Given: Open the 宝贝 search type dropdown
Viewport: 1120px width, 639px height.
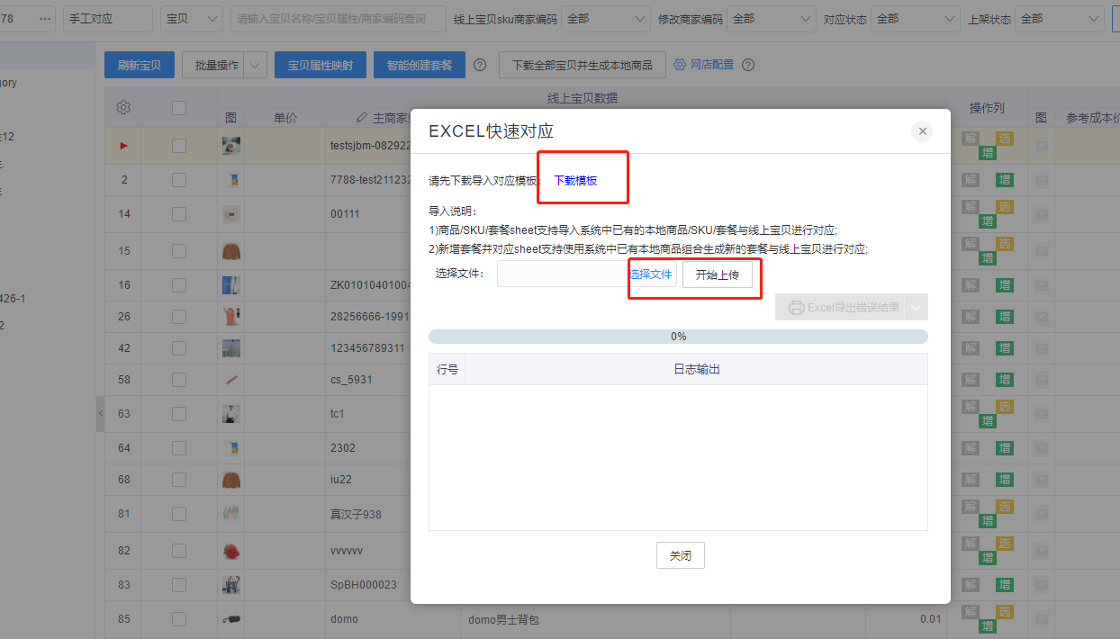Looking at the screenshot, I should [x=192, y=18].
